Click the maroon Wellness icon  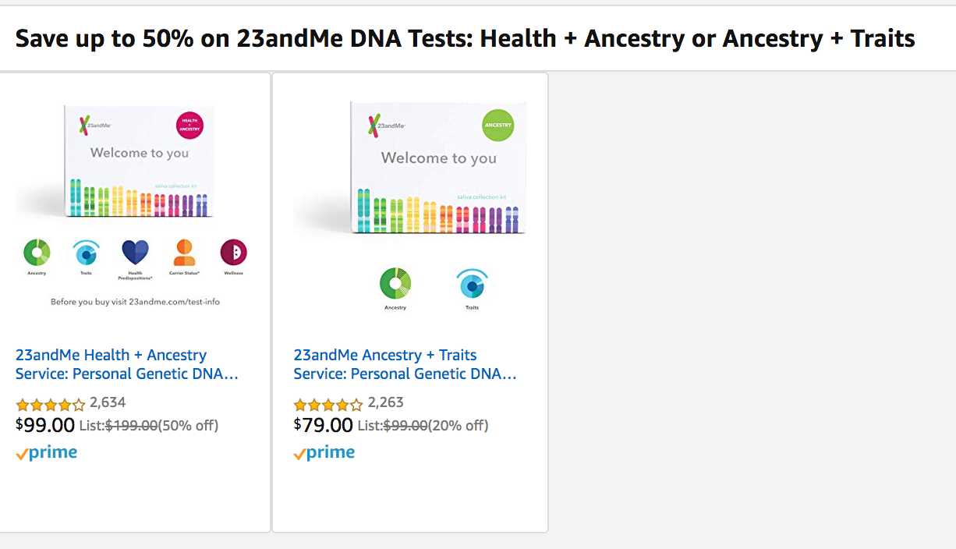click(233, 252)
